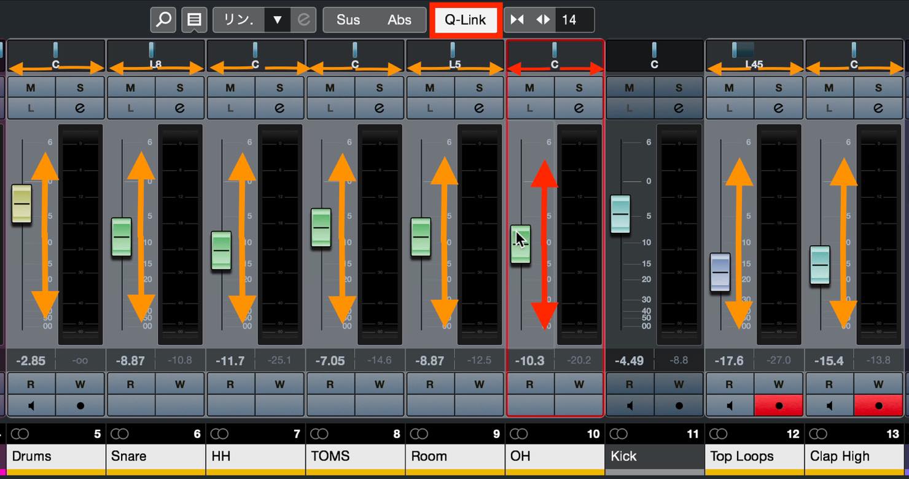Click narrow channels arrows icon

pos(517,20)
